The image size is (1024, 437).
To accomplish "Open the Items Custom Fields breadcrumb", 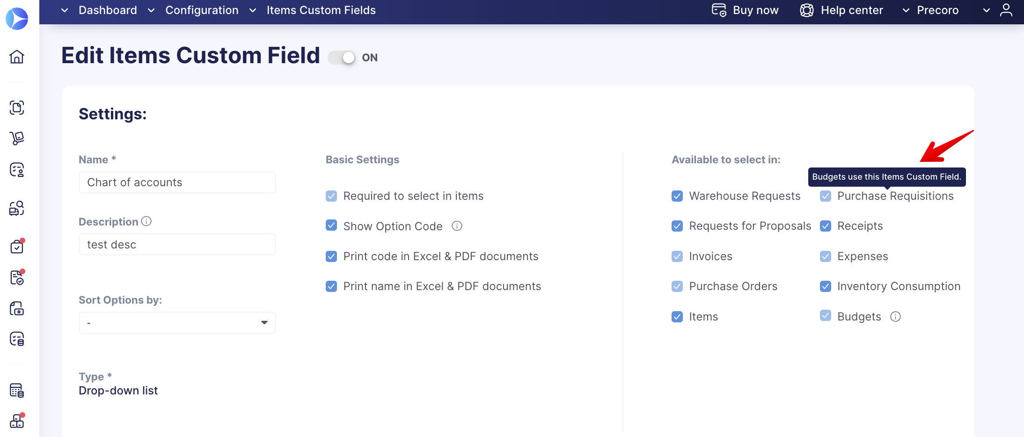I will point(321,10).
